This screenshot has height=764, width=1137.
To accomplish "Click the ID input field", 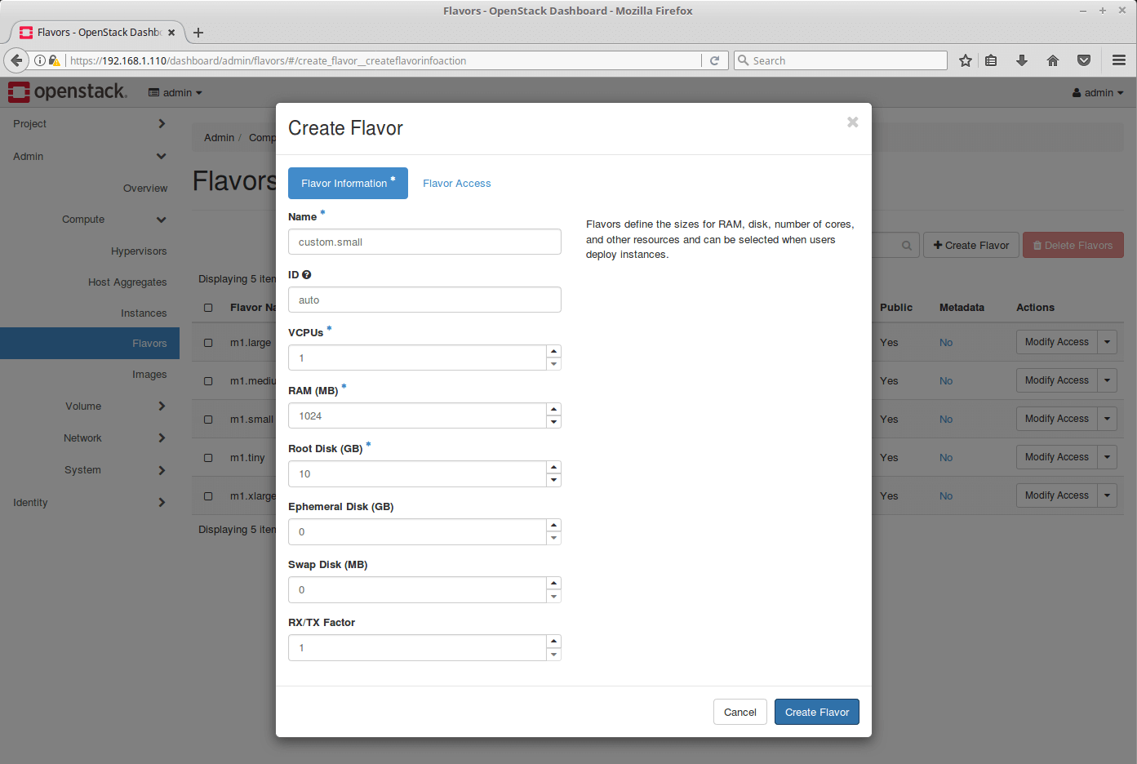I will pos(424,300).
